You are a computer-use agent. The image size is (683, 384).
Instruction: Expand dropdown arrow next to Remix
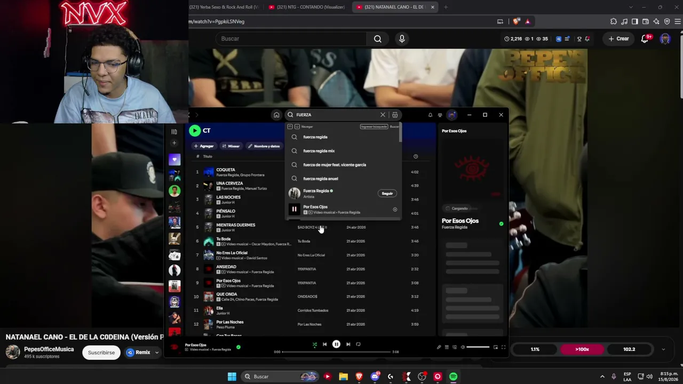pos(157,353)
